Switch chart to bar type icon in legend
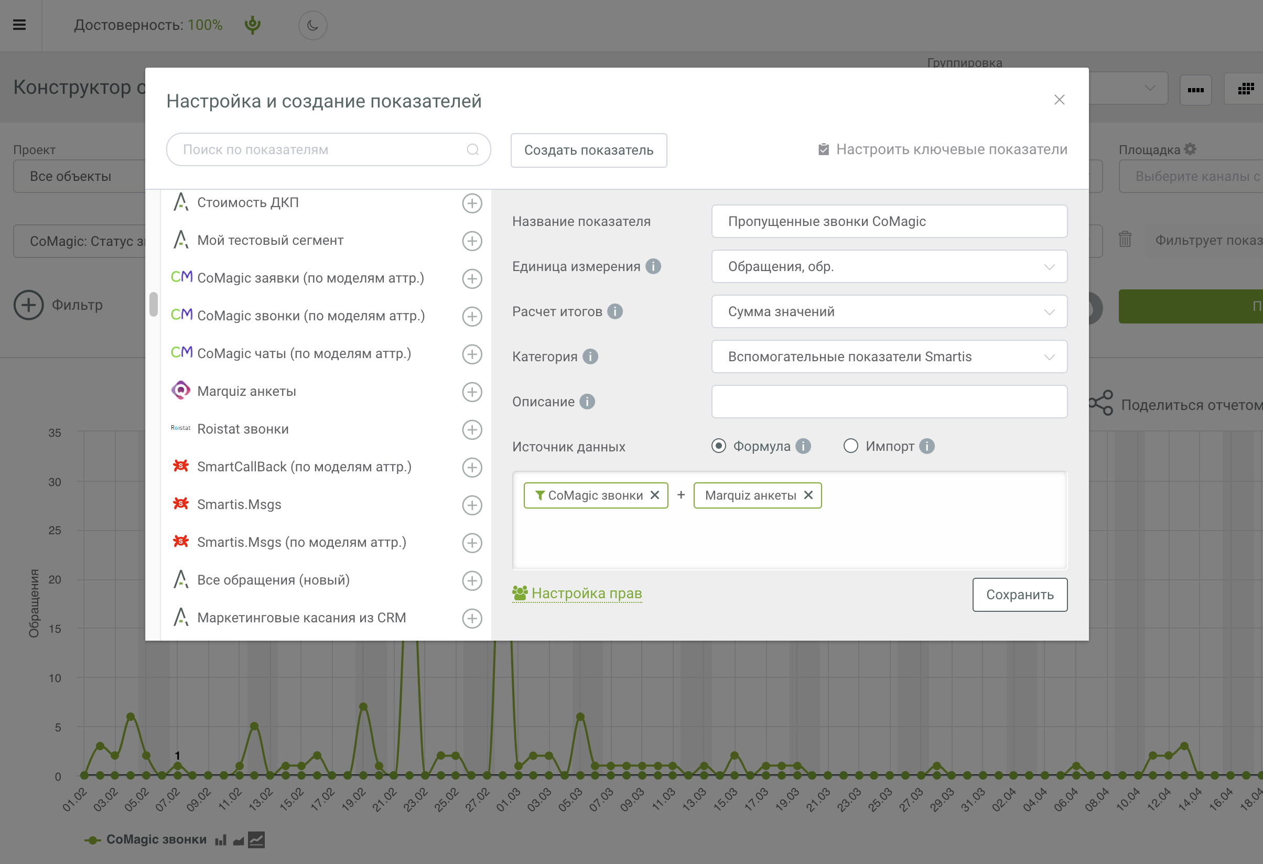 pyautogui.click(x=220, y=840)
